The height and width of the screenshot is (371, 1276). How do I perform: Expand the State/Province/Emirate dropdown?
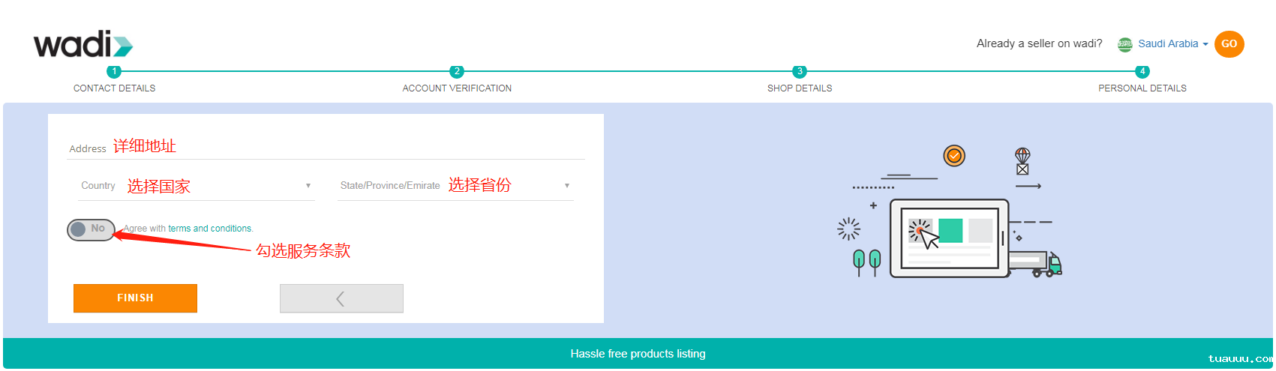click(x=455, y=186)
